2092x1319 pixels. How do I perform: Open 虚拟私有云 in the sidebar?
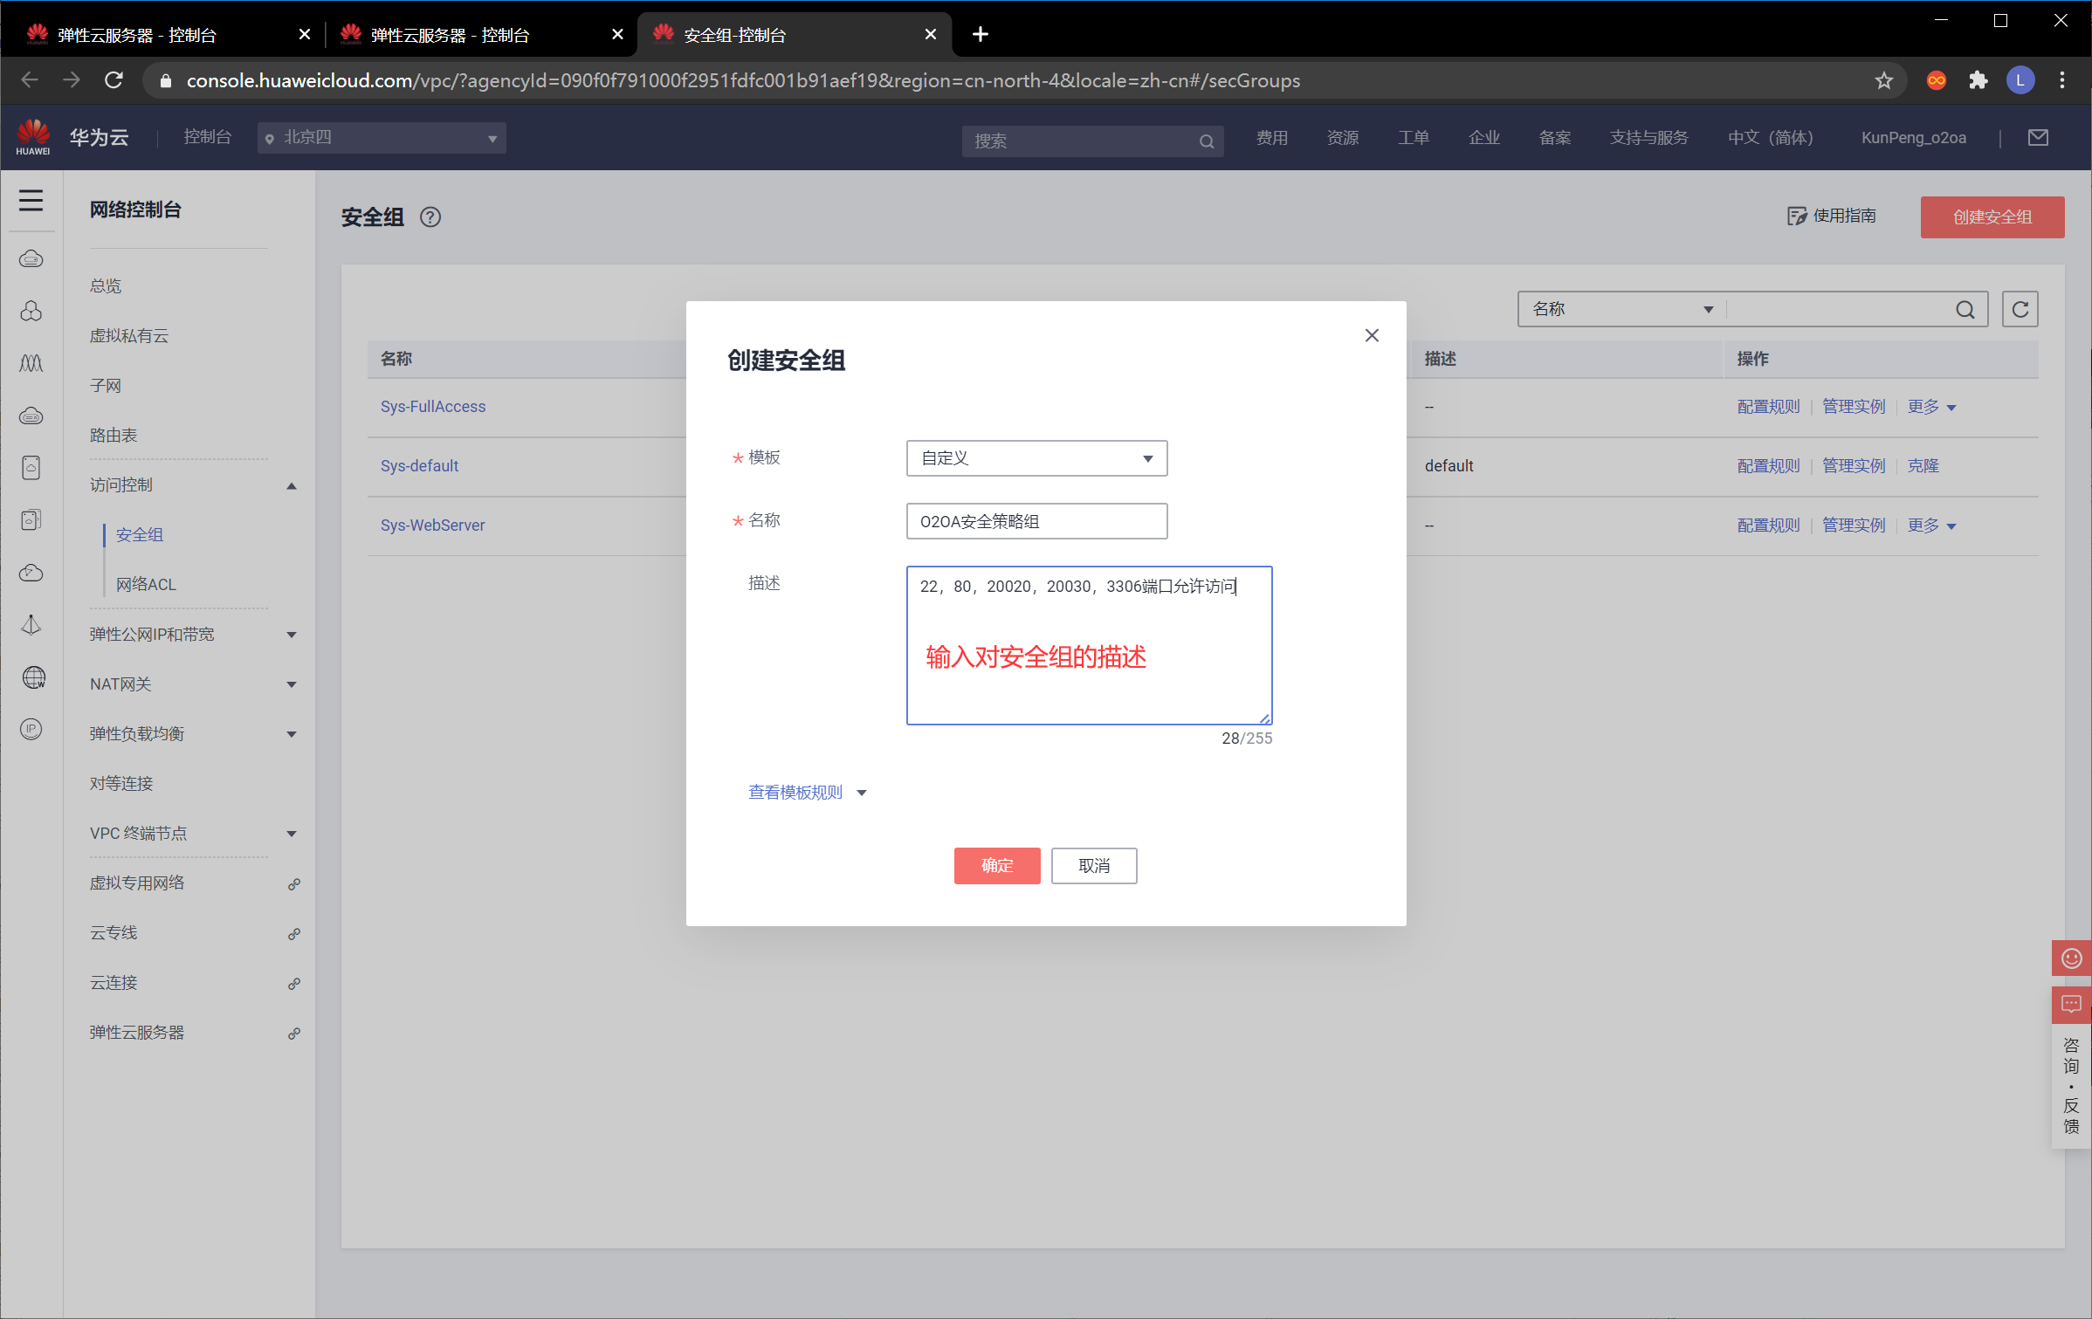click(x=129, y=336)
